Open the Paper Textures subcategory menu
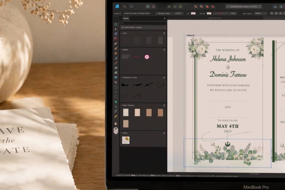Image resolution: width=285 pixels, height=190 pixels. (164, 105)
